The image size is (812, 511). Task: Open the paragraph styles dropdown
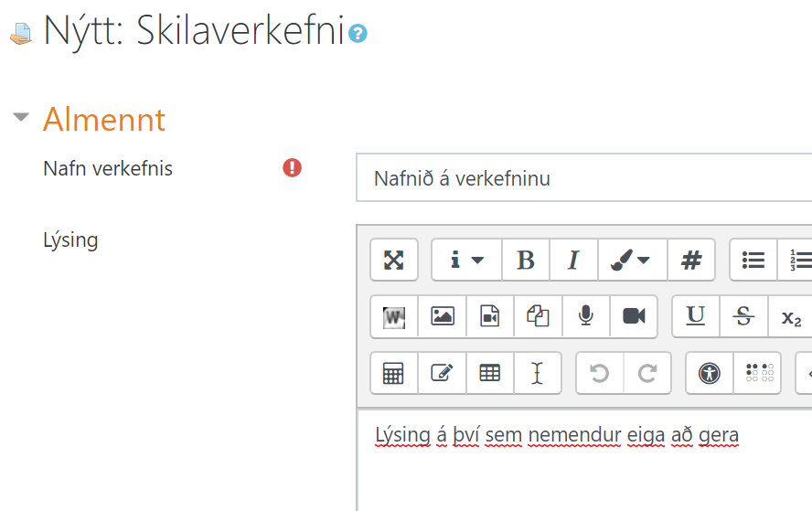pos(466,260)
